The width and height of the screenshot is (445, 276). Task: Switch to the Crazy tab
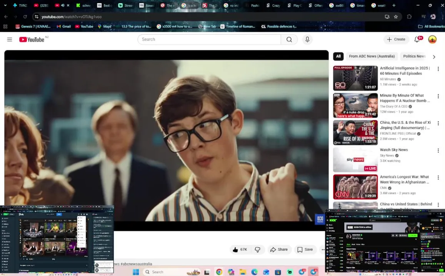point(273,5)
